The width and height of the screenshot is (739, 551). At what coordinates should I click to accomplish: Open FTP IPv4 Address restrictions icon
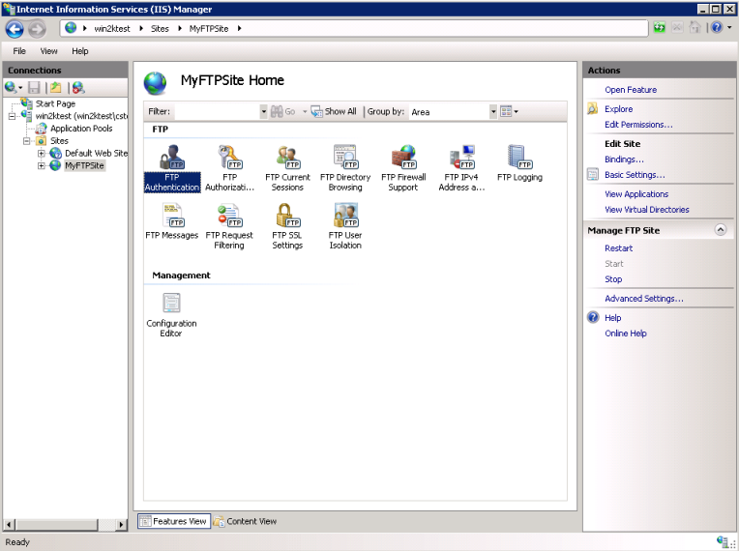[461, 168]
